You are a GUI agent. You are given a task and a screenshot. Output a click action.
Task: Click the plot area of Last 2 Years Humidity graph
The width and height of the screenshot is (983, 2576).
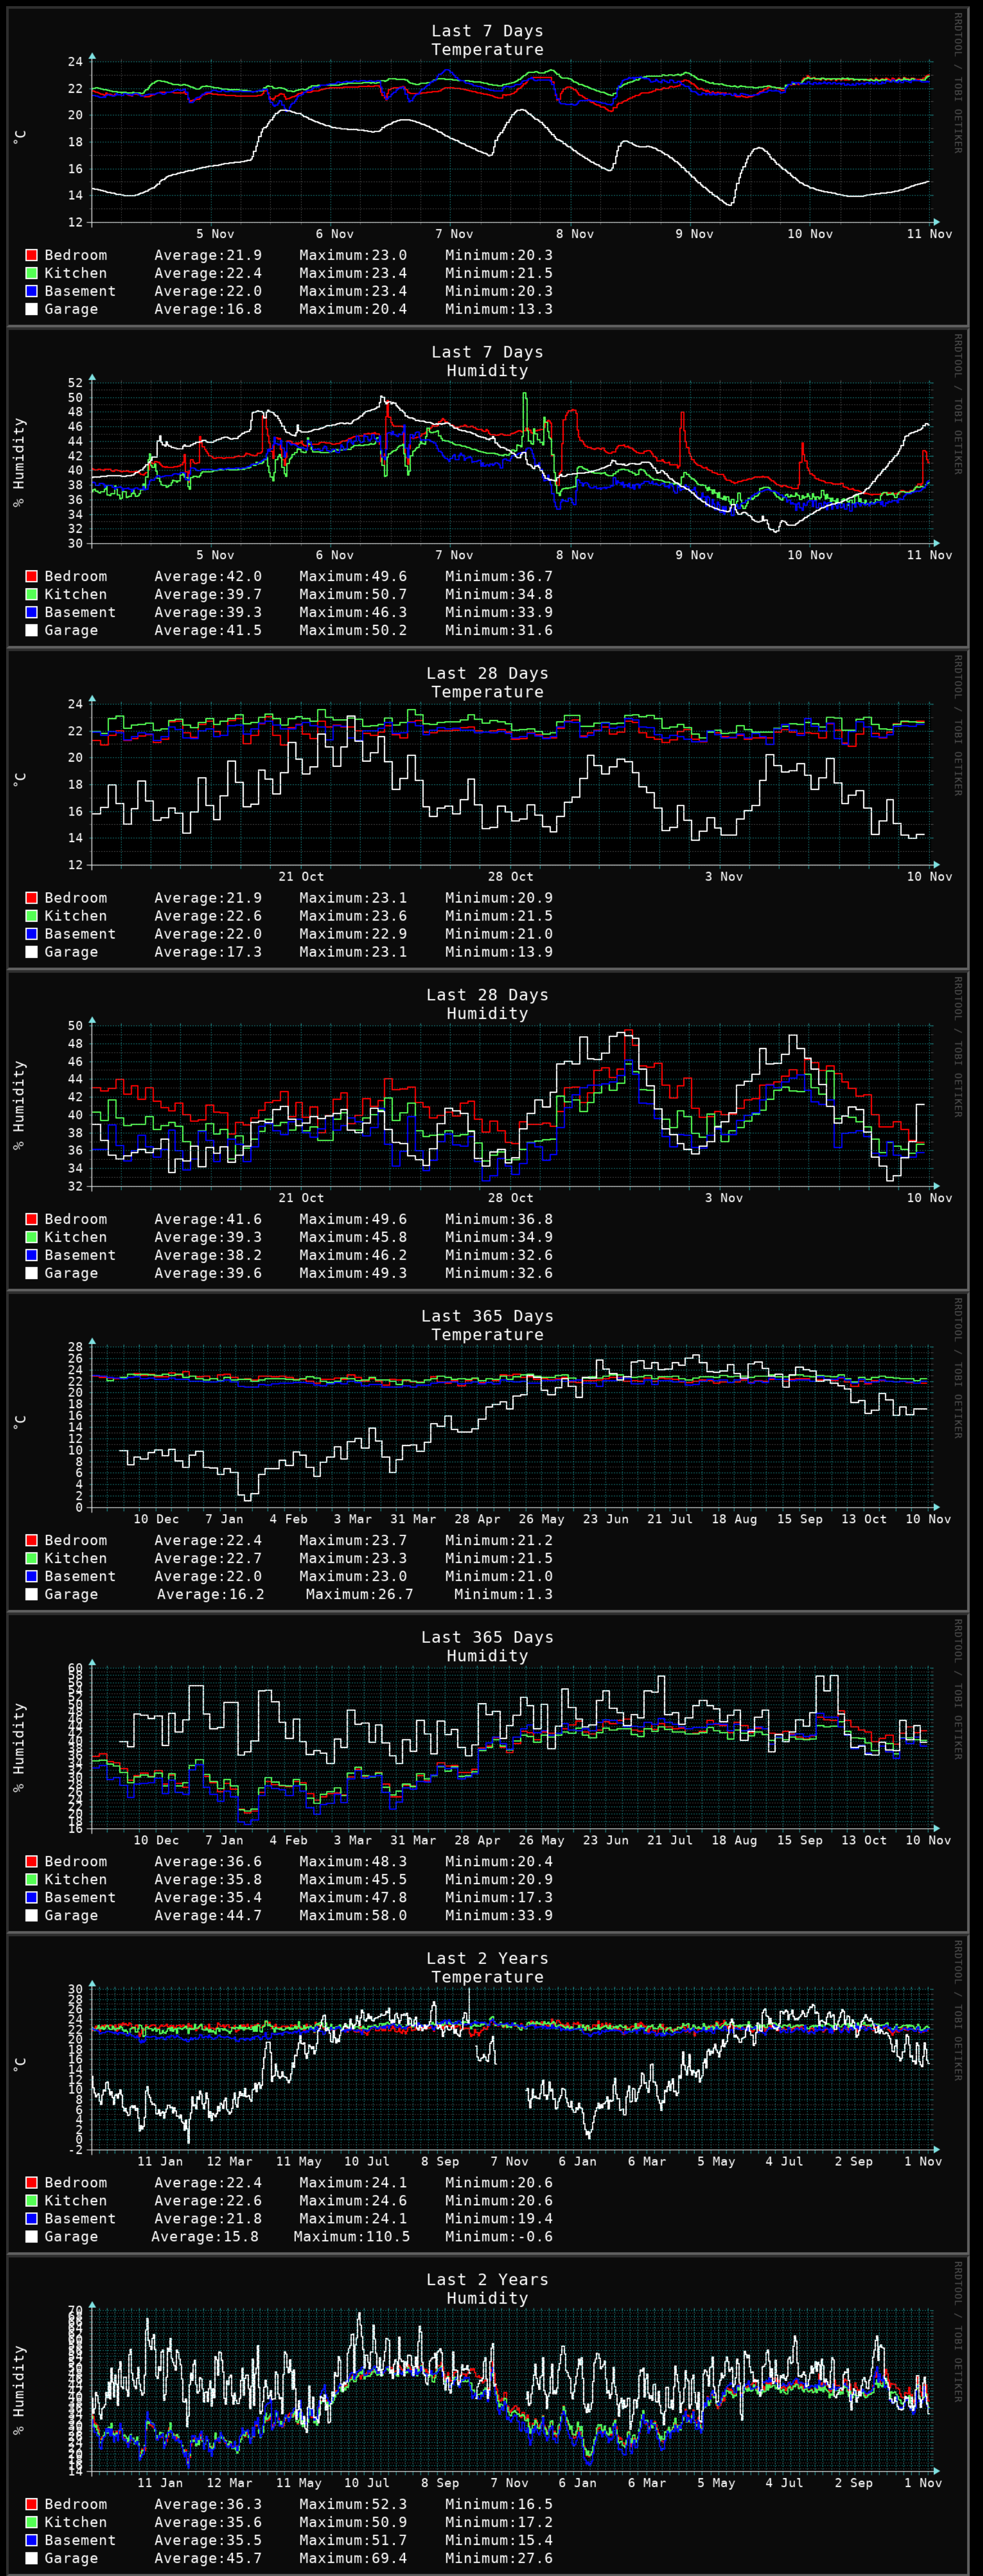511,2390
